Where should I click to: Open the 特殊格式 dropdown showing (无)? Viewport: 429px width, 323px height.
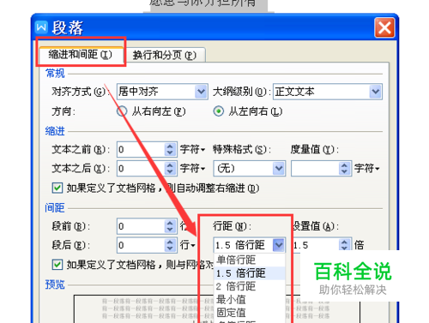249,169
